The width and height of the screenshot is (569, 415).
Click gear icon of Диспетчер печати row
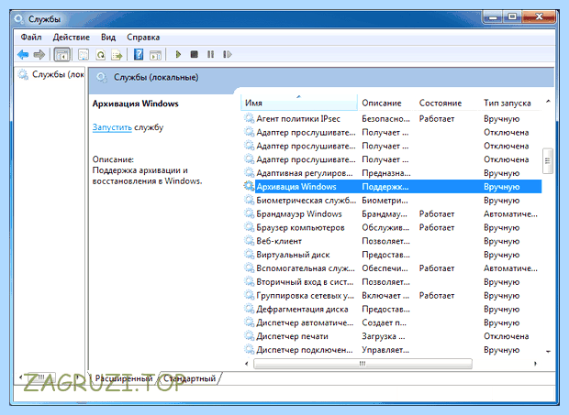pos(249,336)
